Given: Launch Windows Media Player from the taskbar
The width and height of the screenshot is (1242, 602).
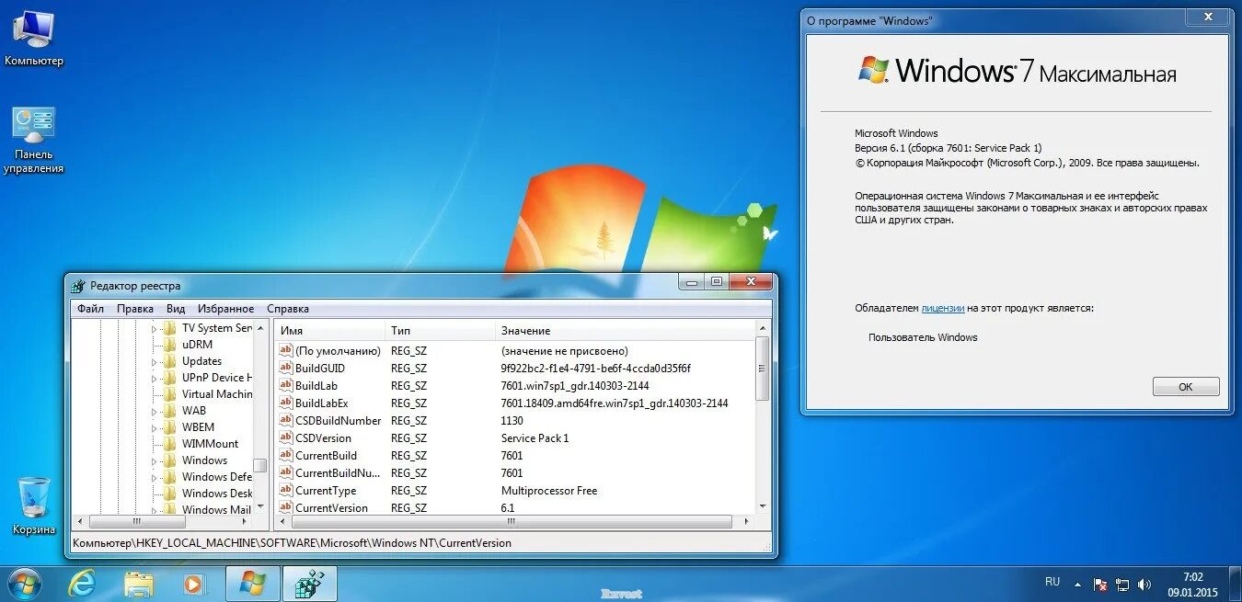Looking at the screenshot, I should [x=194, y=584].
